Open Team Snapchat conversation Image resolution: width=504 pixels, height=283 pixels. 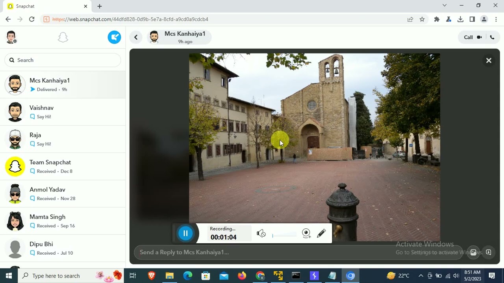coord(63,167)
